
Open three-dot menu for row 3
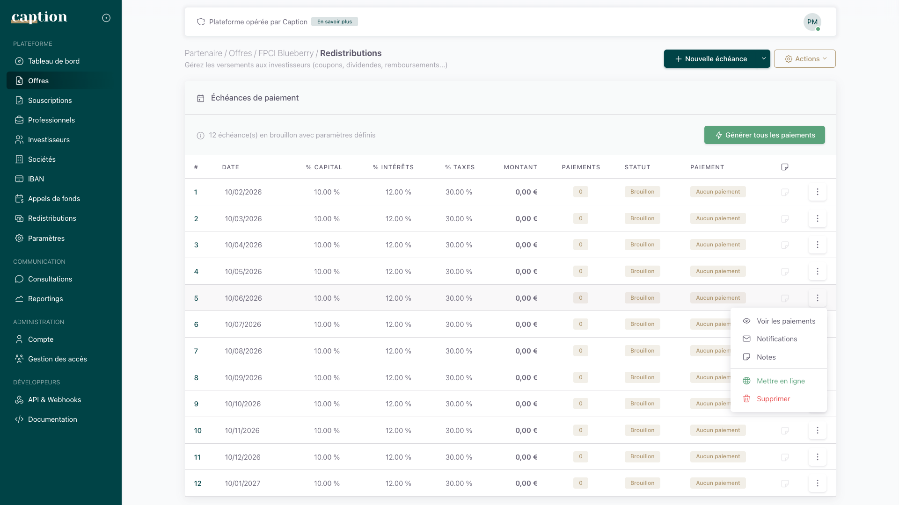coord(817,245)
